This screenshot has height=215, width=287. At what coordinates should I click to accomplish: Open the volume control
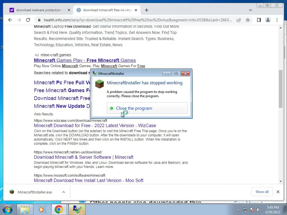(259, 210)
